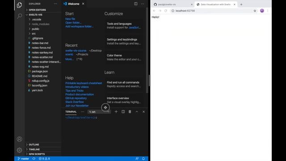
Task: Open errors and warnings status item
Action: (44, 159)
